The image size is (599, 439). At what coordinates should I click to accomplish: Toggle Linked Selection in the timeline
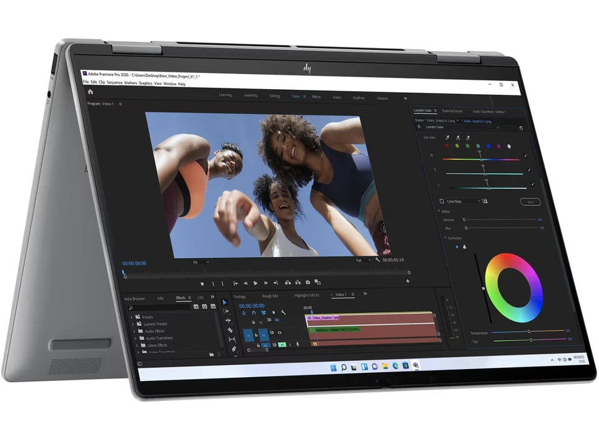tap(263, 312)
